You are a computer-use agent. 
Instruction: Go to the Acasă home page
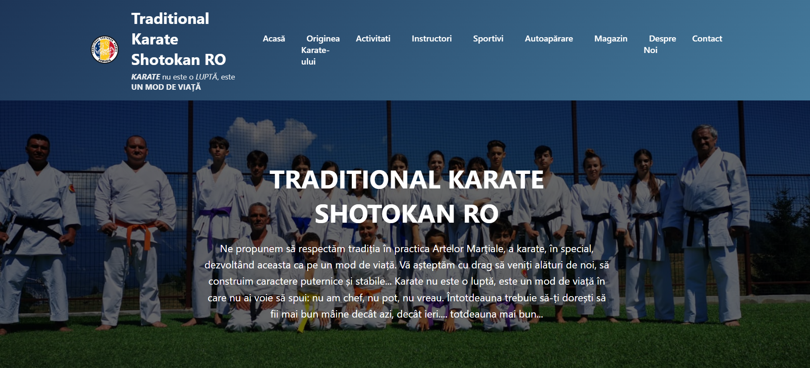(273, 38)
